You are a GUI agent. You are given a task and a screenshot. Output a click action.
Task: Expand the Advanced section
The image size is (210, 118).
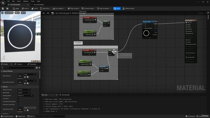click(2, 114)
